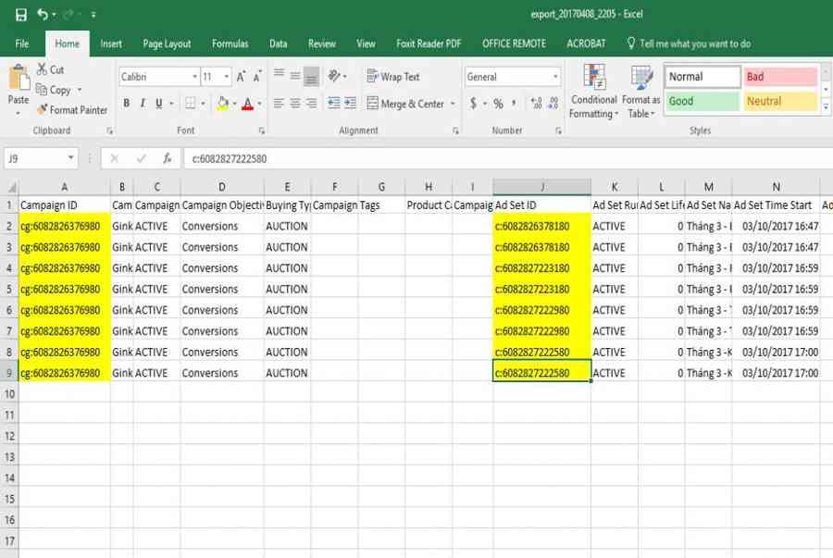This screenshot has height=558, width=833.
Task: Click the formula bar input
Action: 508,158
